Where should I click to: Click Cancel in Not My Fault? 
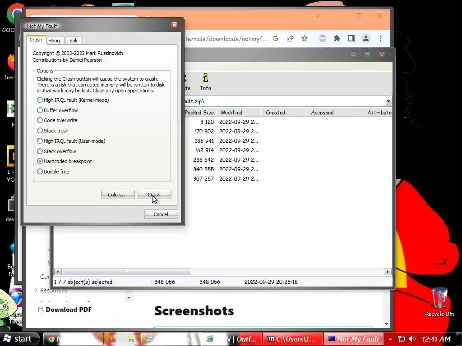(161, 214)
